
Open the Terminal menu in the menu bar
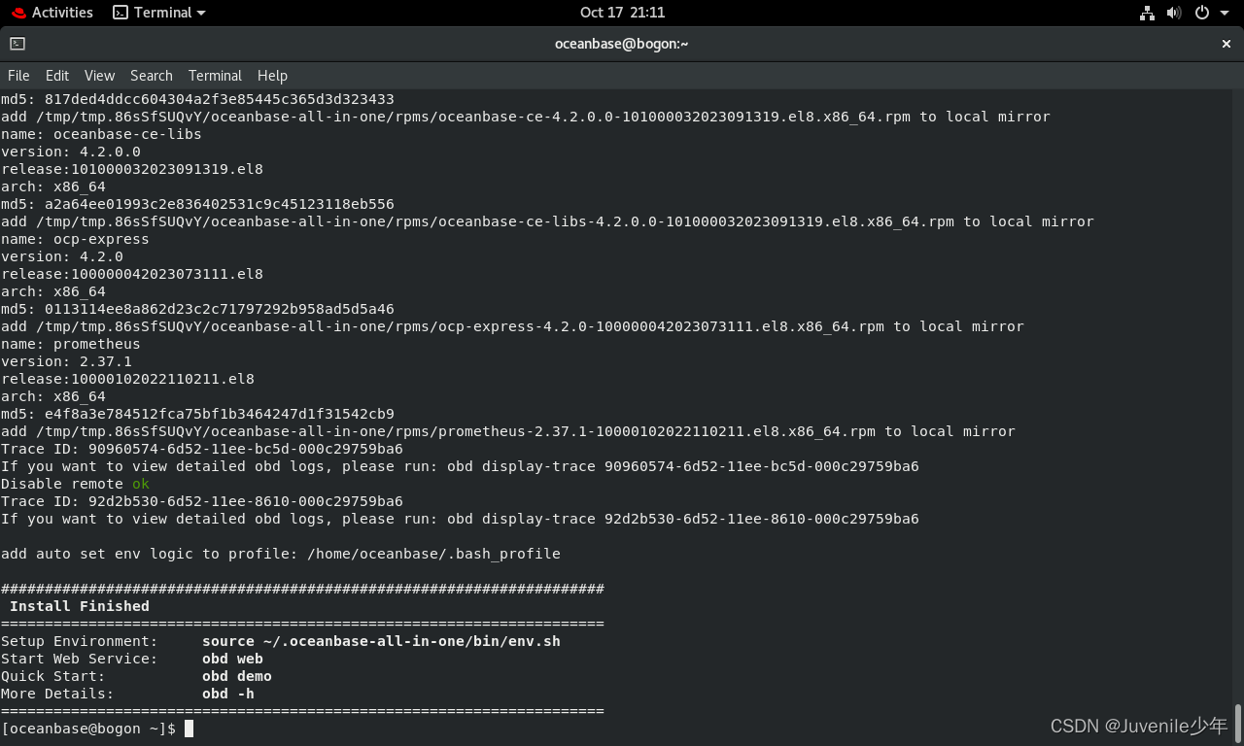215,76
